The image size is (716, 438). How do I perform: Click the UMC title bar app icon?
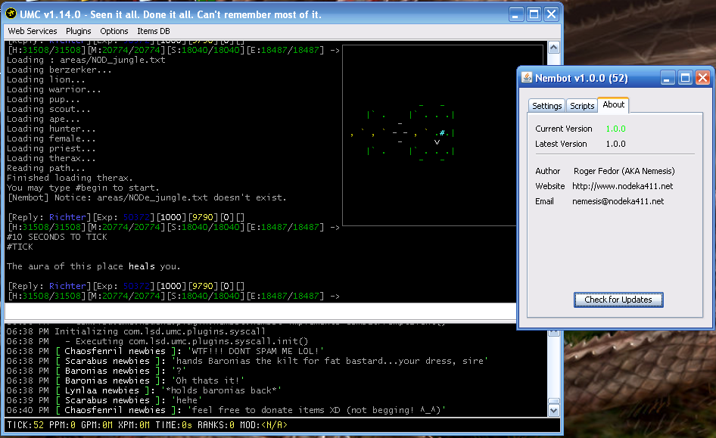click(11, 14)
